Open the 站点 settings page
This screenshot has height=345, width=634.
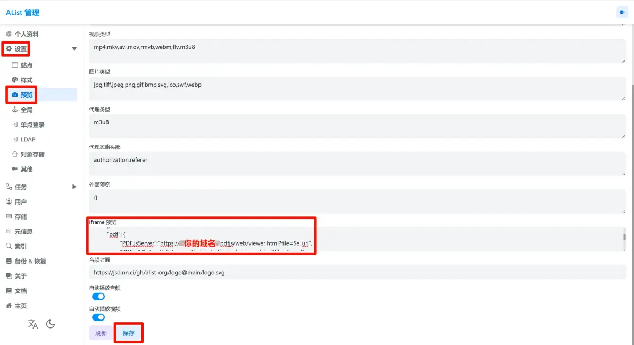pos(27,65)
